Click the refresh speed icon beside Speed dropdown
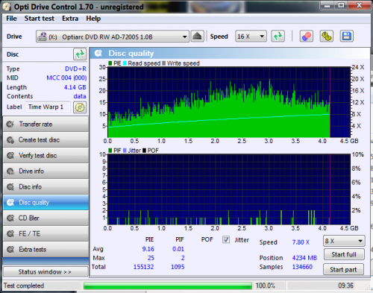373x293 pixels. tap(278, 37)
